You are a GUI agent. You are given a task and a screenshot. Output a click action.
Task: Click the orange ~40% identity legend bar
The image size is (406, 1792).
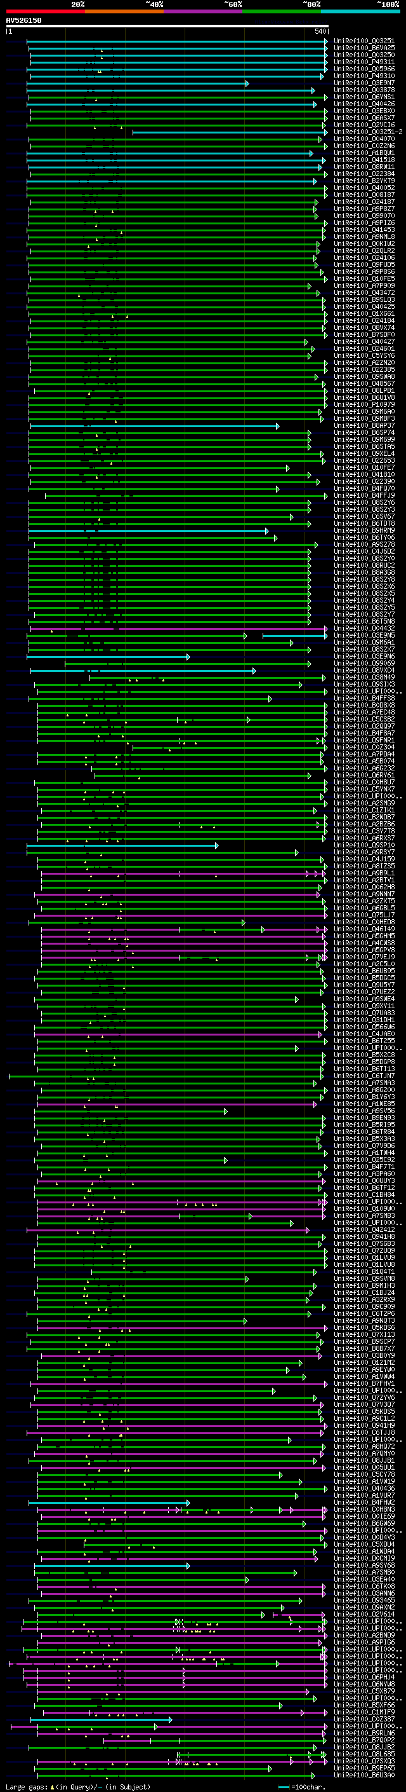point(124,11)
